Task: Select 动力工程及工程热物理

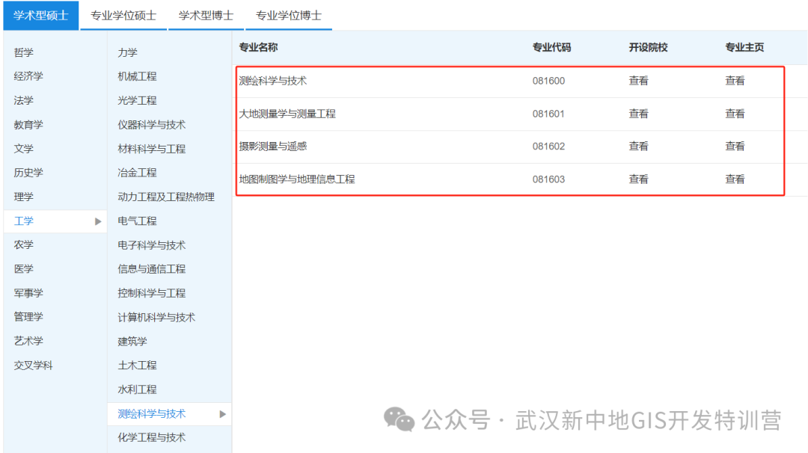Action: (166, 197)
